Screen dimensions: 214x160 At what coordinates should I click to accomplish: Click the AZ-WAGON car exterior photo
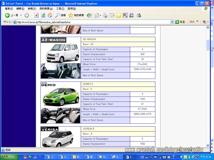62,53
